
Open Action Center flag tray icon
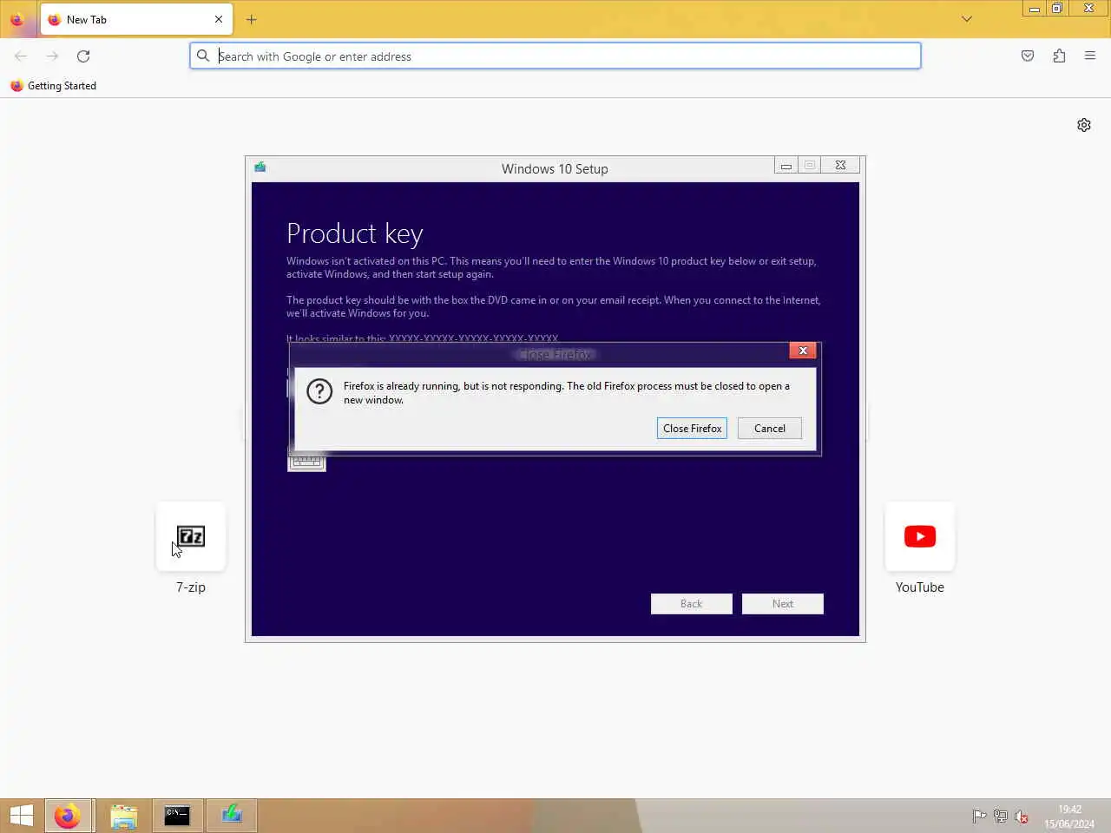pyautogui.click(x=979, y=816)
